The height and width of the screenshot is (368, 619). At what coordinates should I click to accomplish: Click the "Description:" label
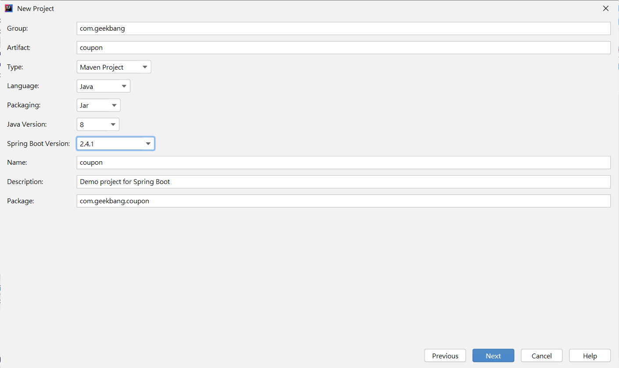tap(25, 181)
